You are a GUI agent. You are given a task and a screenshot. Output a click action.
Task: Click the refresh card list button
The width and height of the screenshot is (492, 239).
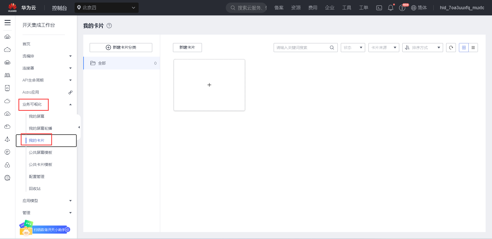click(451, 47)
